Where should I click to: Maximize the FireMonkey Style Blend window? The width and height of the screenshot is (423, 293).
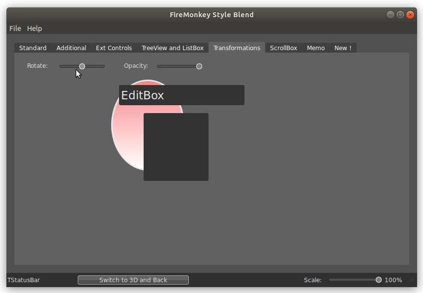click(400, 15)
